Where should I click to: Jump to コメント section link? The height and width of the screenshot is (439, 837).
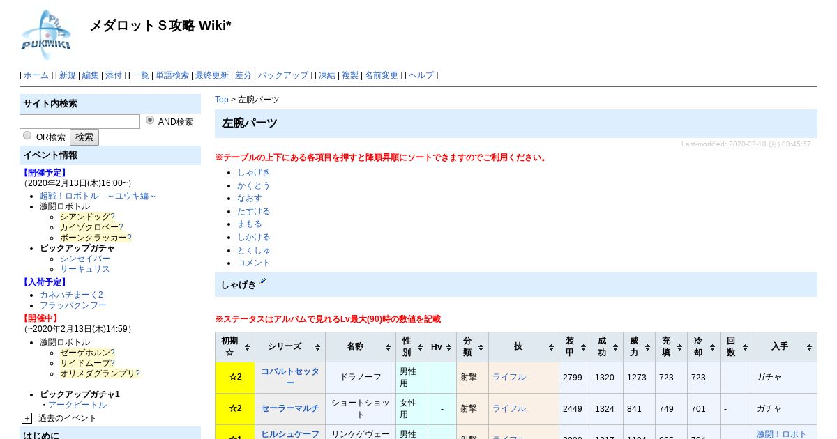(254, 263)
